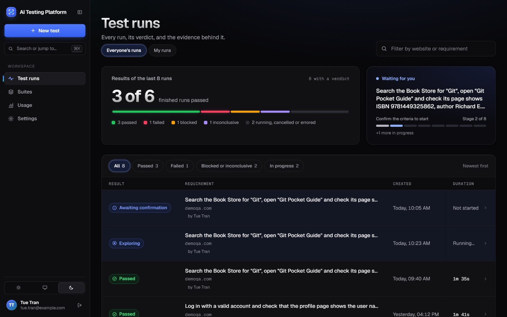Click the magnifier icon in sidebar search

10,49
